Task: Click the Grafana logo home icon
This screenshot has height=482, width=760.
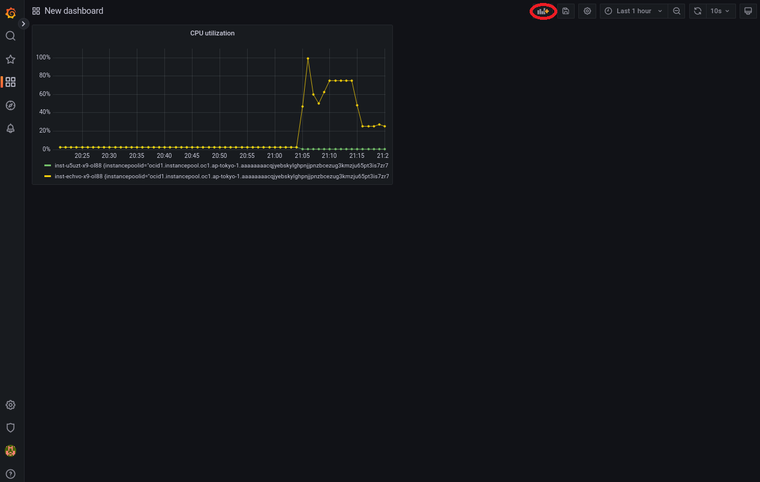Action: click(x=10, y=13)
